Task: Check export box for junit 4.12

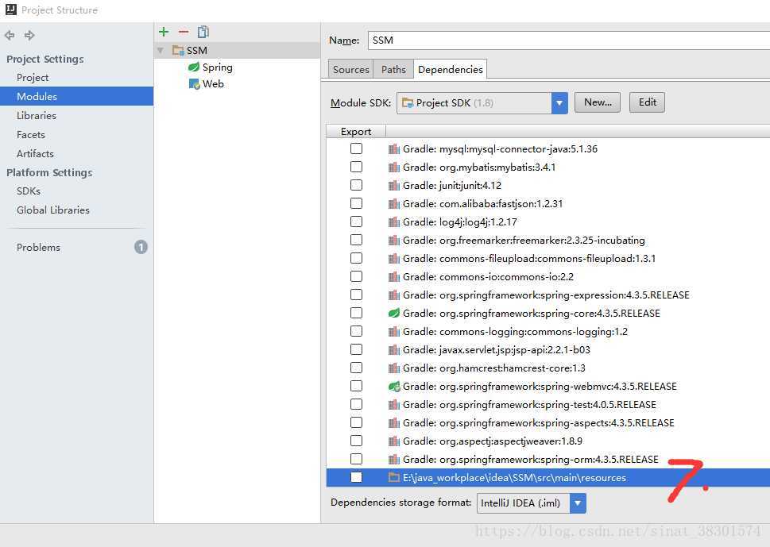Action: 357,185
